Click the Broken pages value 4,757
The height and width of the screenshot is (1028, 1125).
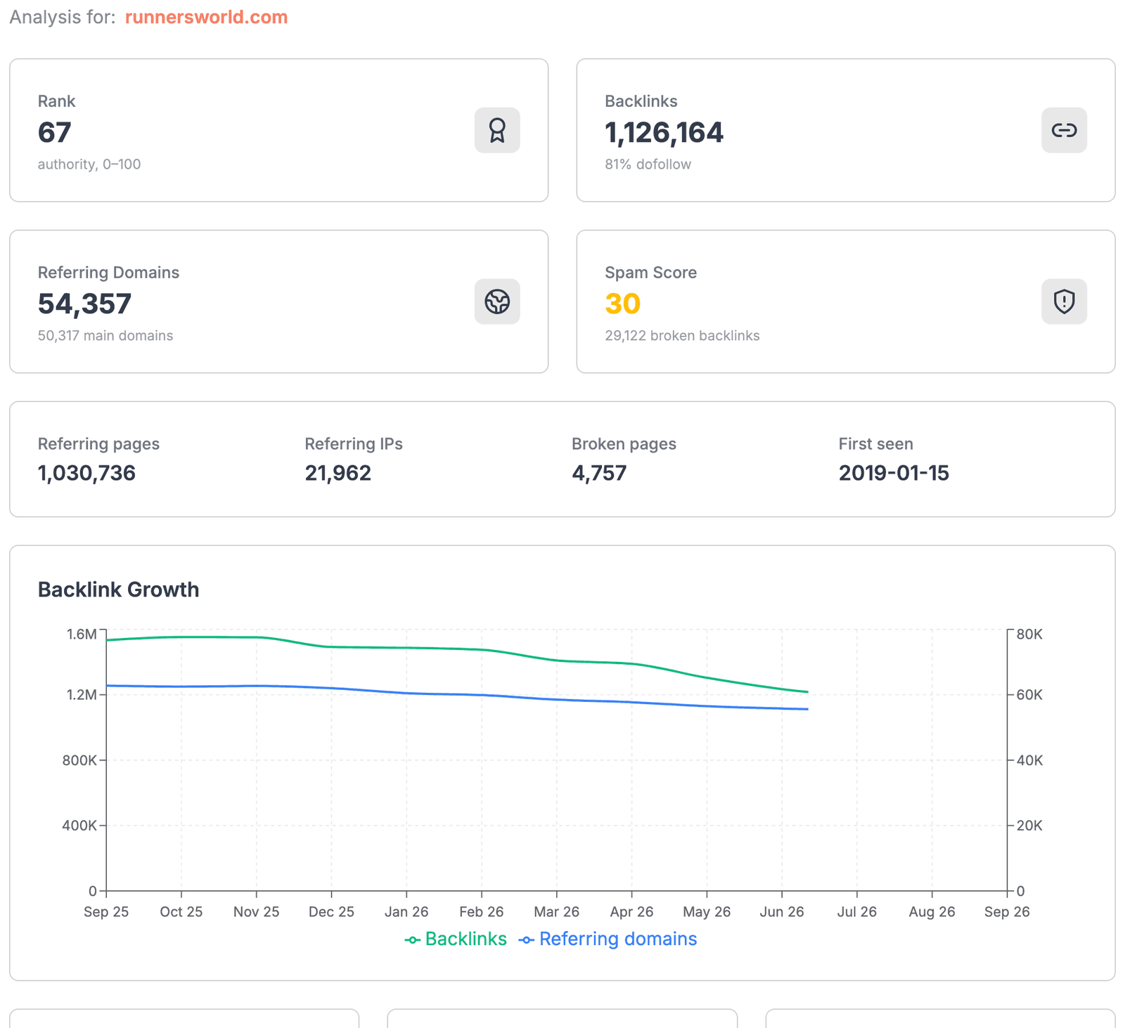[599, 473]
